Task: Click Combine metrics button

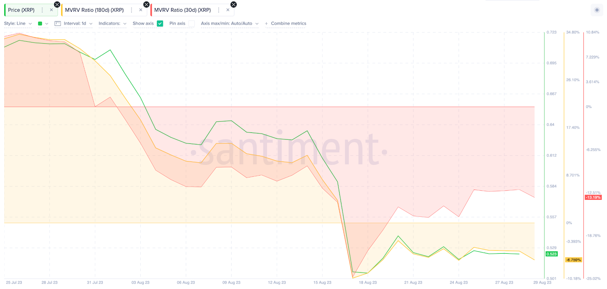Action: pyautogui.click(x=286, y=24)
